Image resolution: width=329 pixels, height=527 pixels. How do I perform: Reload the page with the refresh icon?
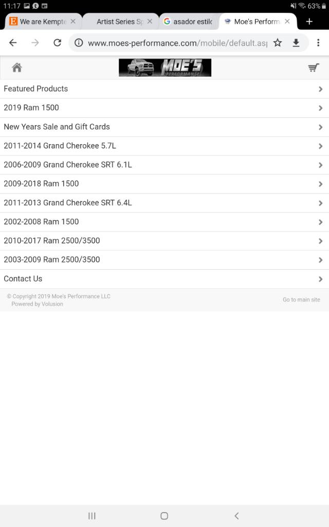[x=58, y=43]
